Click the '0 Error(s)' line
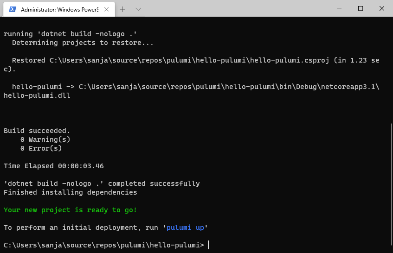 [41, 148]
